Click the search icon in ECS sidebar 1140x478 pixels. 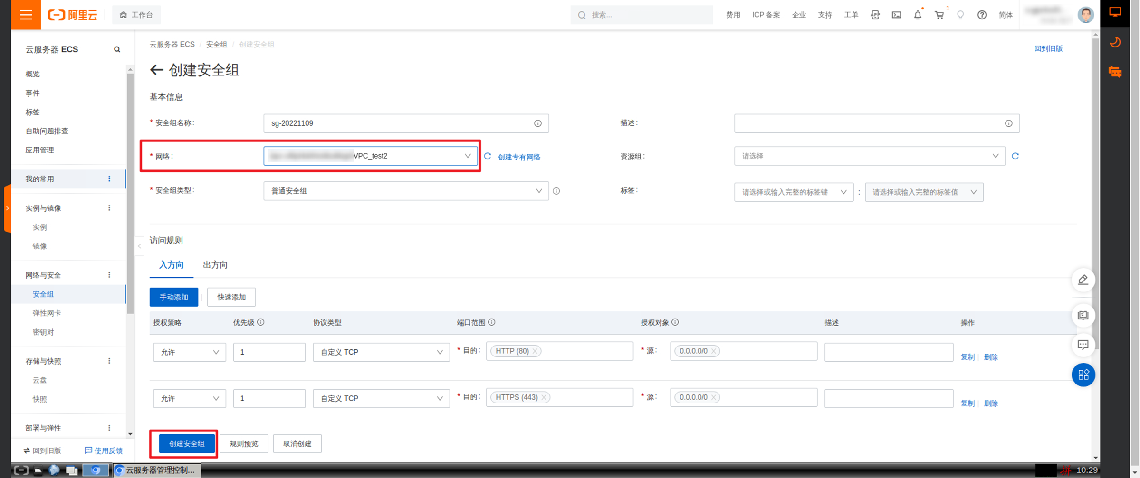click(117, 49)
